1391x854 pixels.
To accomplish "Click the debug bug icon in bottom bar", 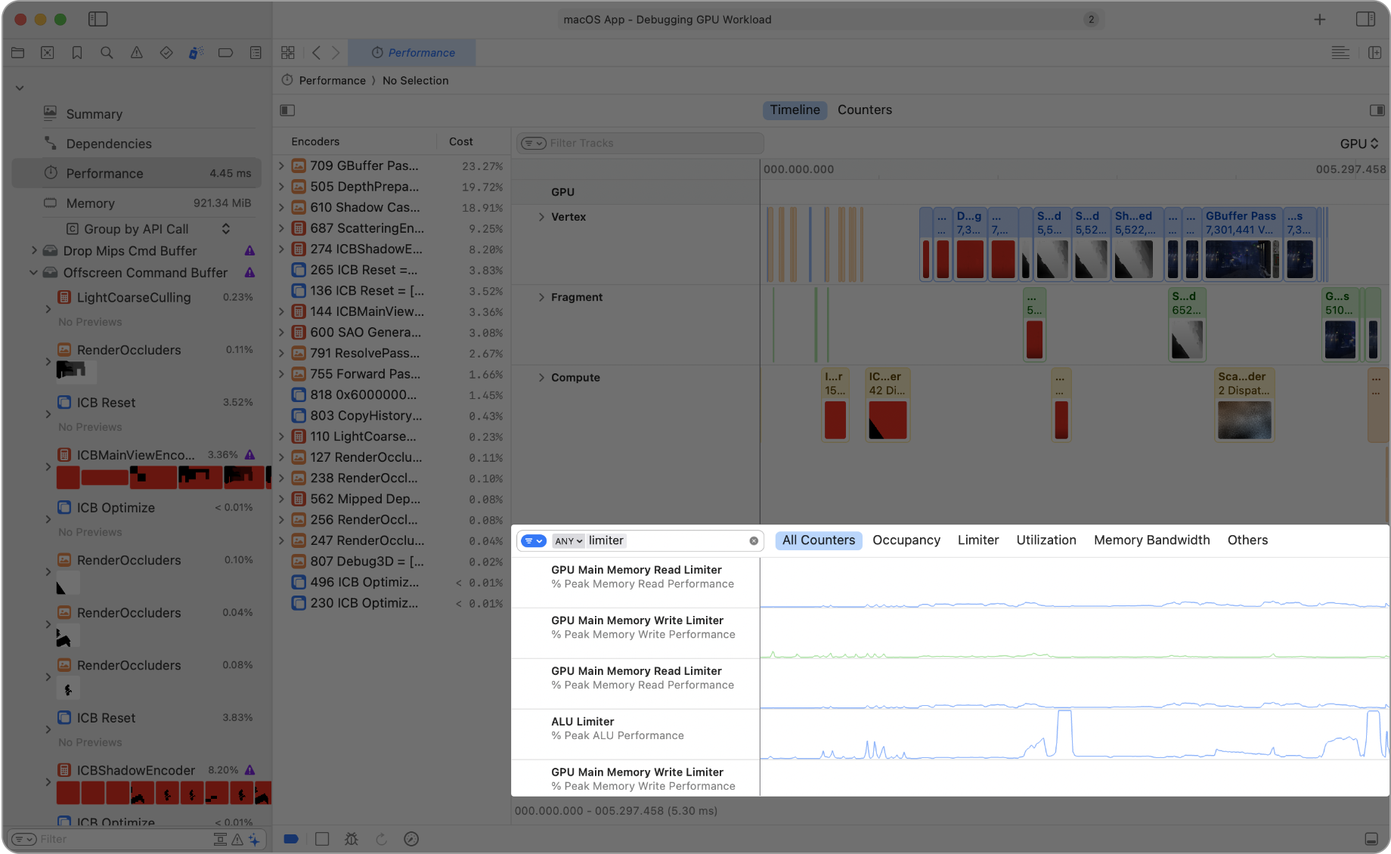I will [x=352, y=839].
